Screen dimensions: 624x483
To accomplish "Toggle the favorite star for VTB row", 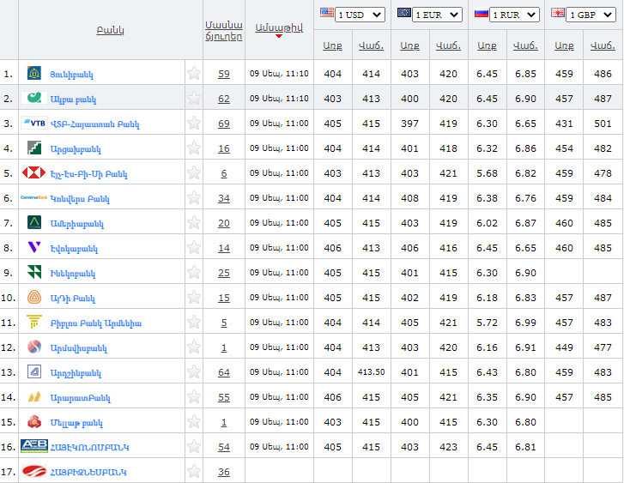I will (194, 124).
